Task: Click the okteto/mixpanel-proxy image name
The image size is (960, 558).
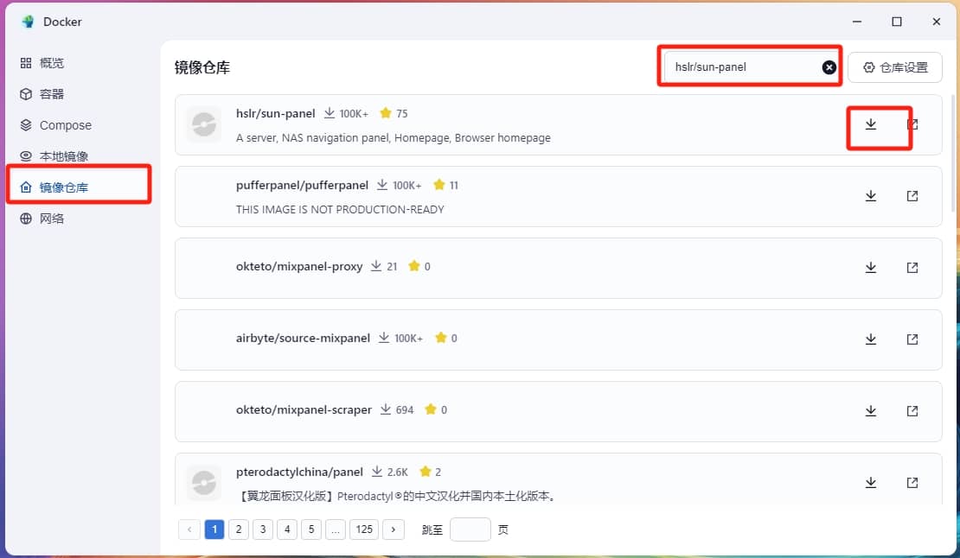Action: coord(299,266)
